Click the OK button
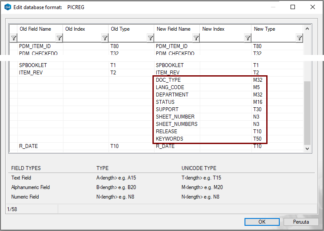324x231 pixels. click(x=261, y=221)
